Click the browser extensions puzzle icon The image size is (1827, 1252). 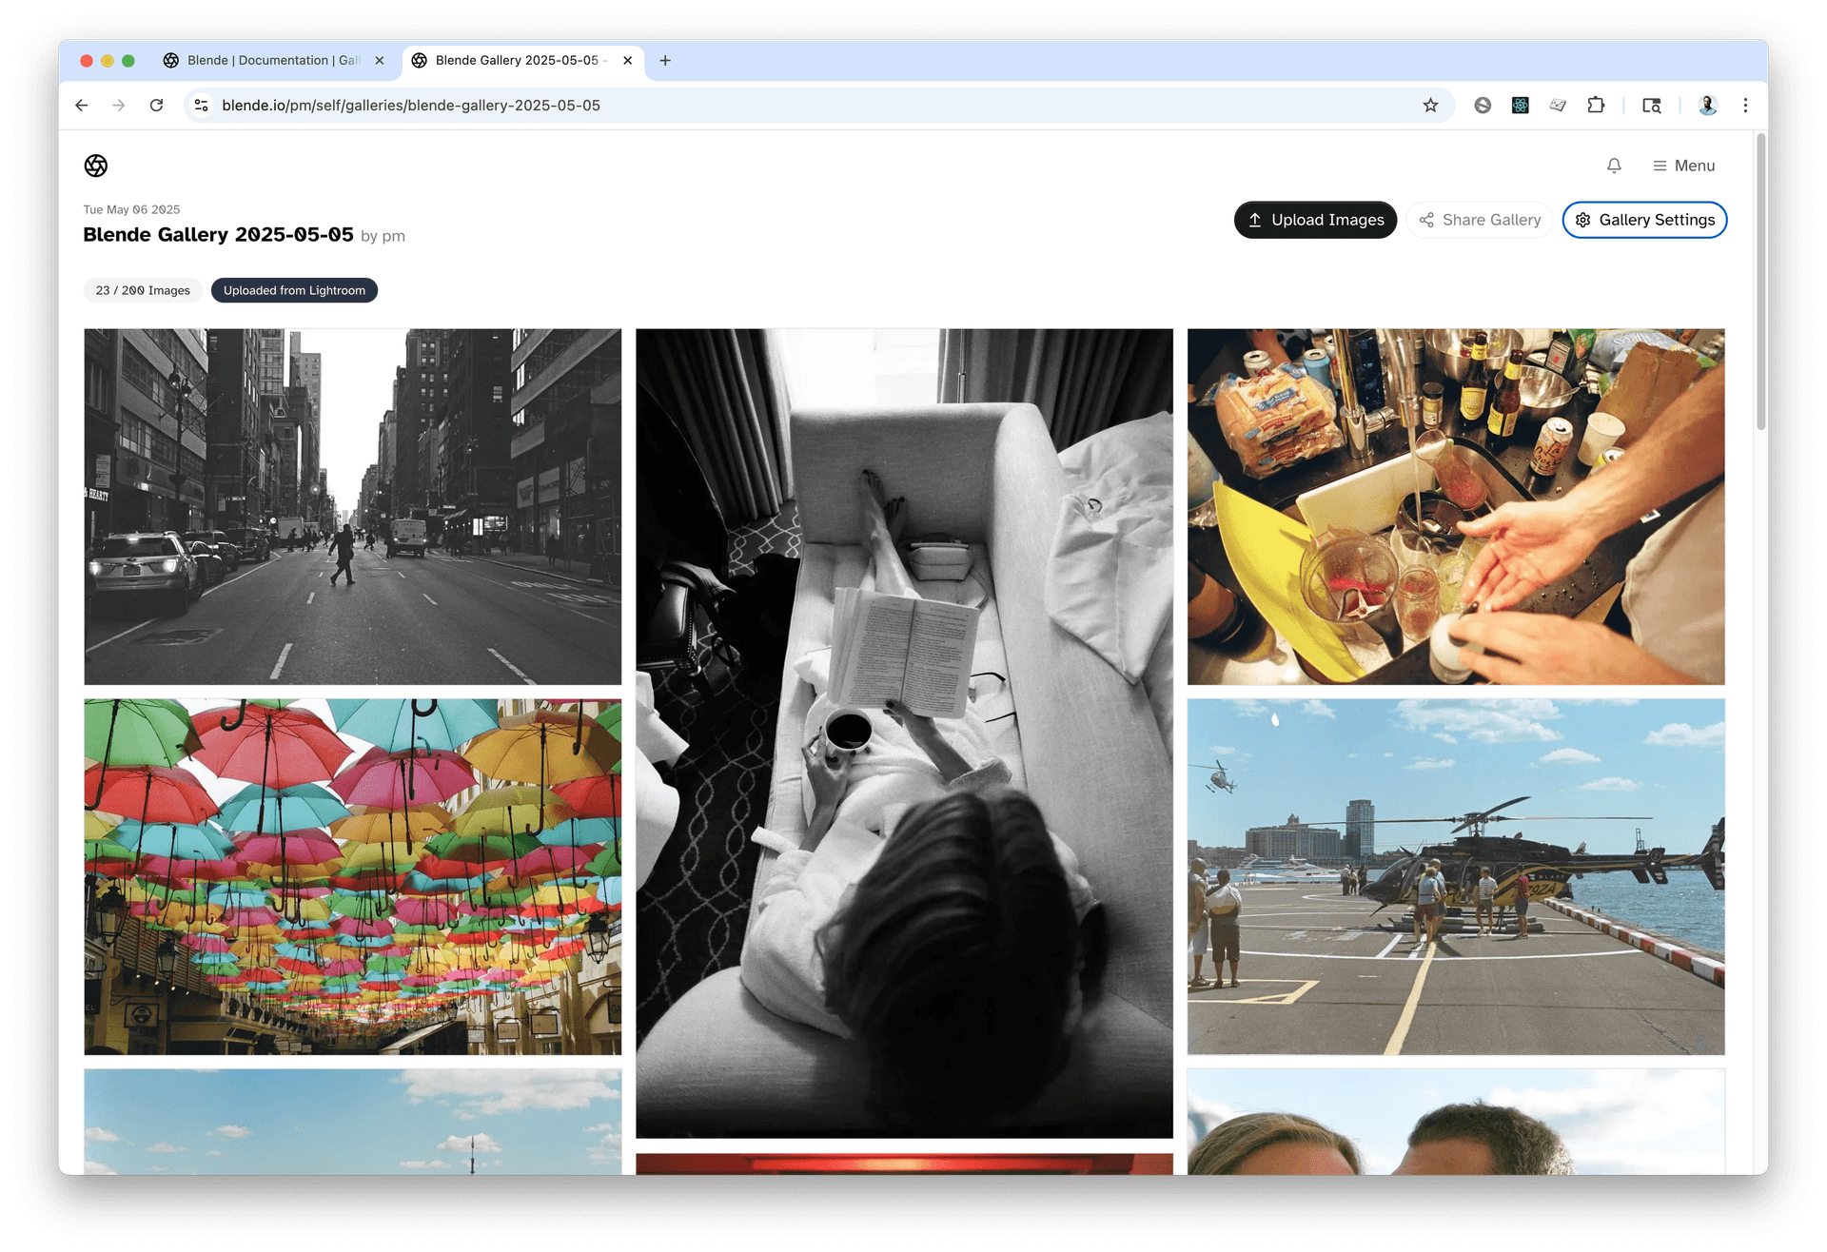(1597, 106)
